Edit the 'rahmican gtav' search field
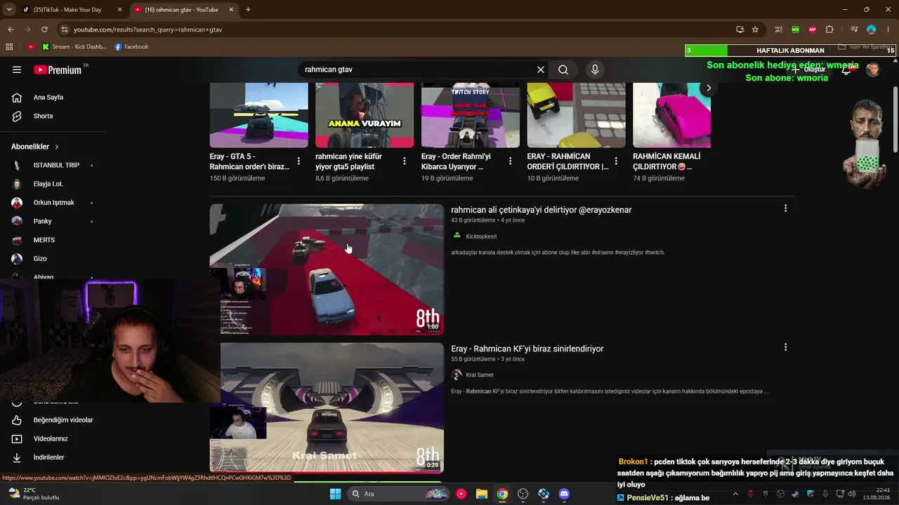Screen dimensions: 899x505 [417, 69]
